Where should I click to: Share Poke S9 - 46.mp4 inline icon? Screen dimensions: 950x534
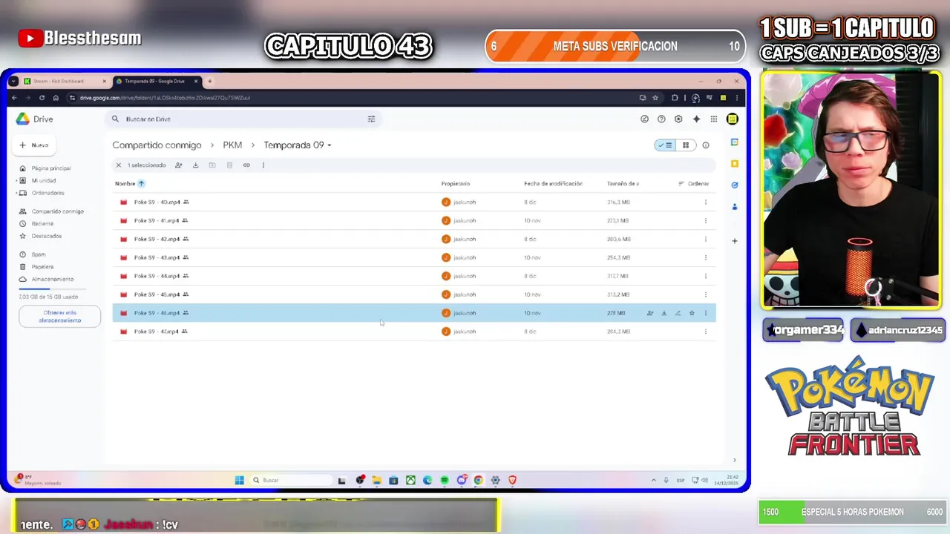[650, 313]
